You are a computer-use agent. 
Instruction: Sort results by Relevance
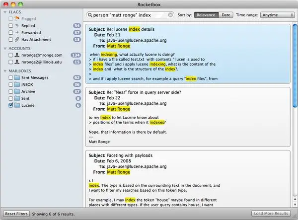[206, 15]
